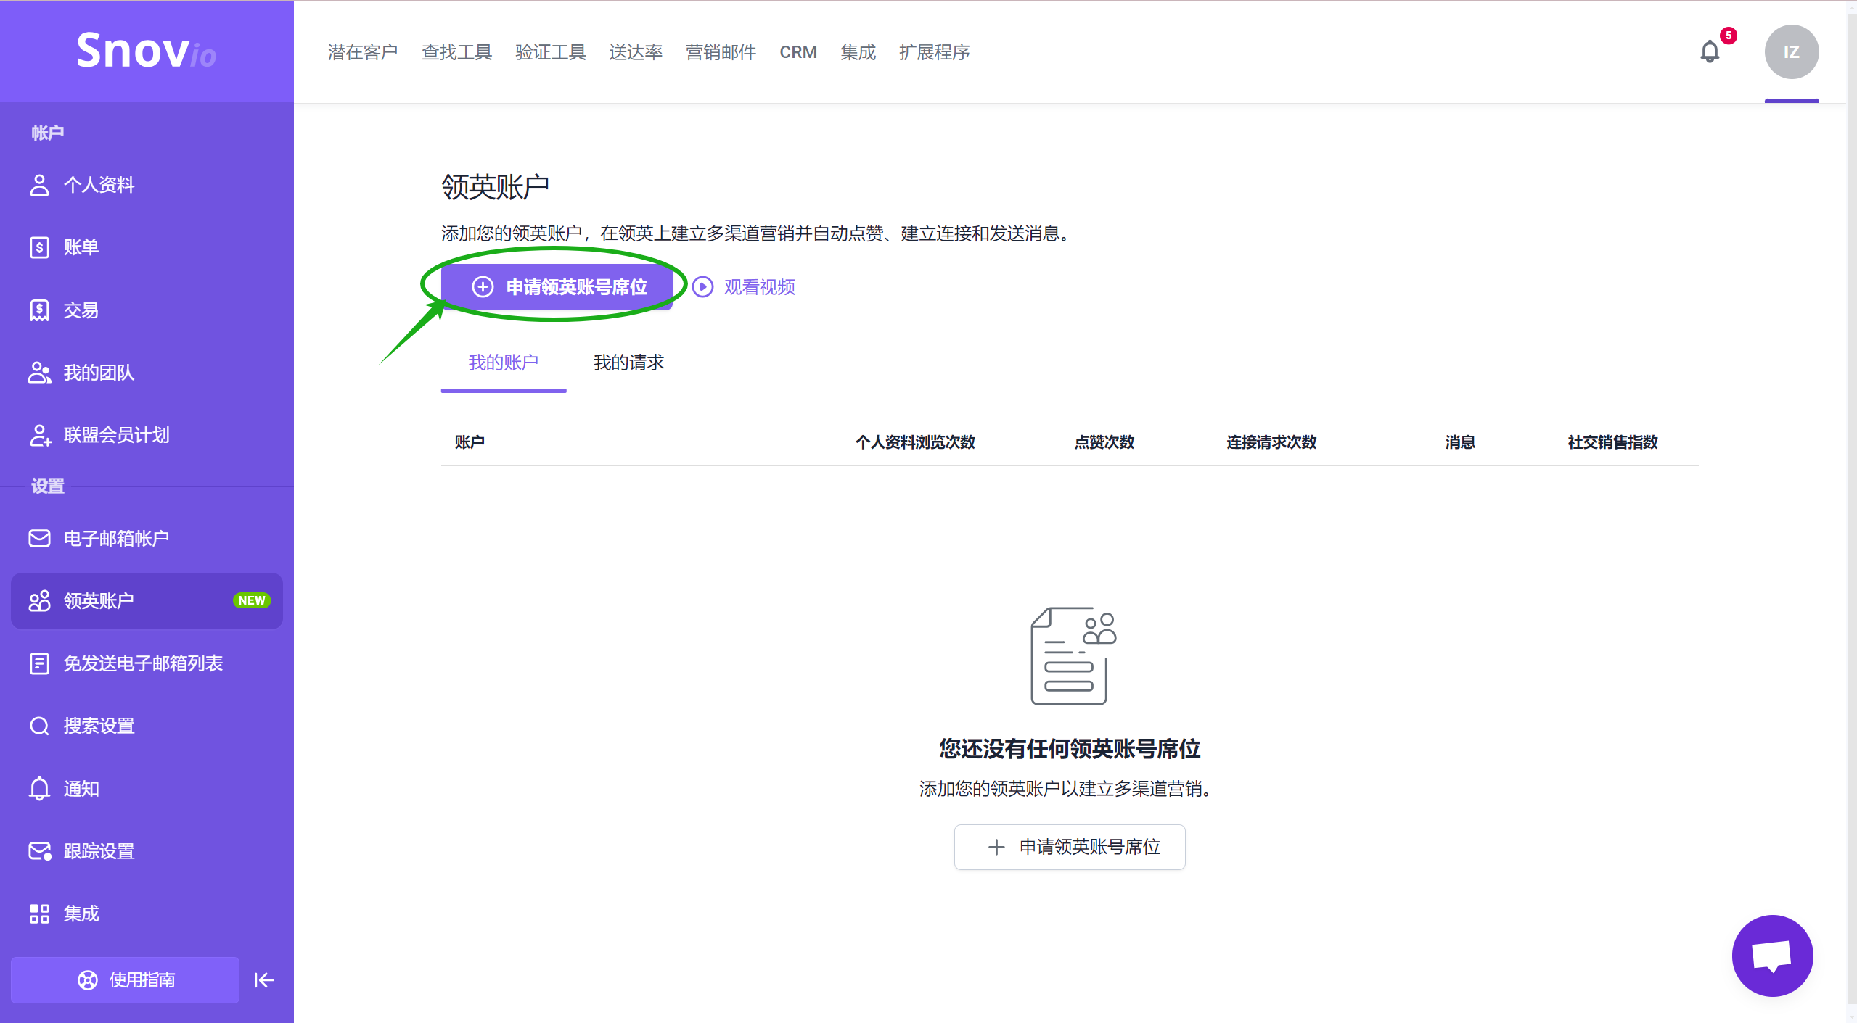1857x1023 pixels.
Task: Click the NEW badge on 领英账户
Action: 252,600
